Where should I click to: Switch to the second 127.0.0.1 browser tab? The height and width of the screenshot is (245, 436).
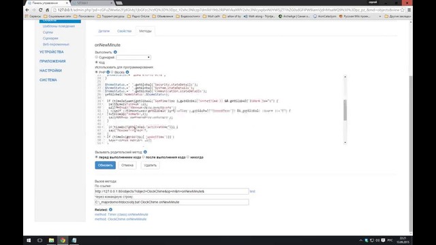point(93,3)
